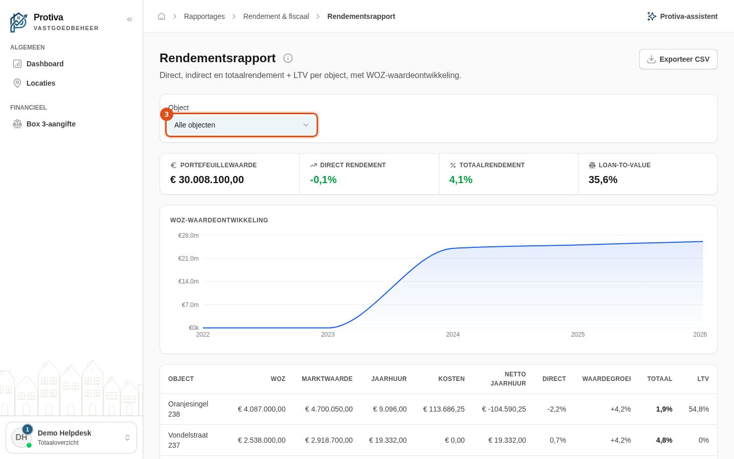Click the Dashboard chart icon in sidebar
734x459 pixels.
(17, 64)
